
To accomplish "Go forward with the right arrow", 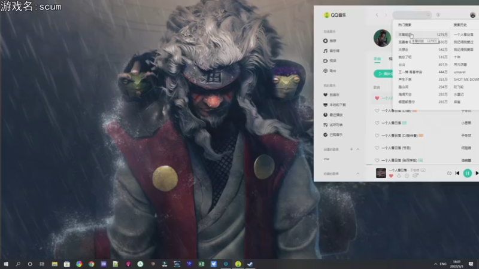I will [x=386, y=15].
